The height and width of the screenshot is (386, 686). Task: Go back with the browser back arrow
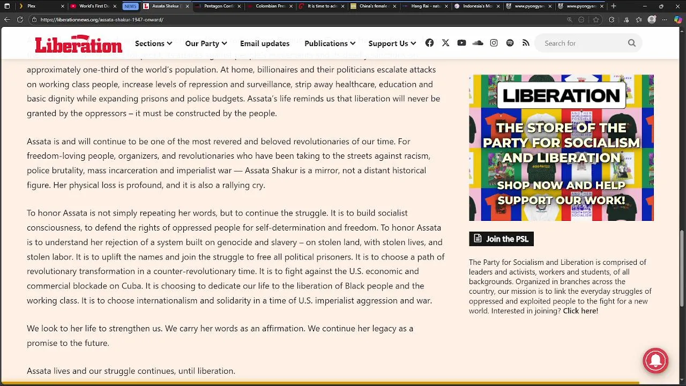tap(7, 19)
